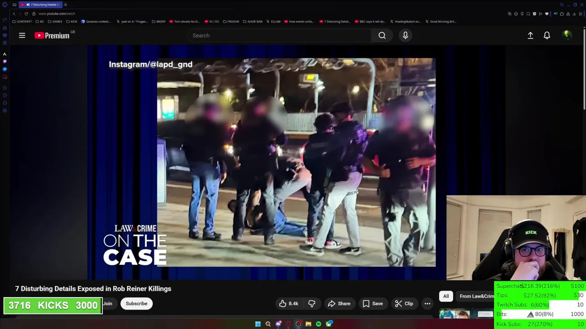The width and height of the screenshot is (586, 329).
Task: Open the tab search magnifier in title bar
Action: [x=562, y=5]
